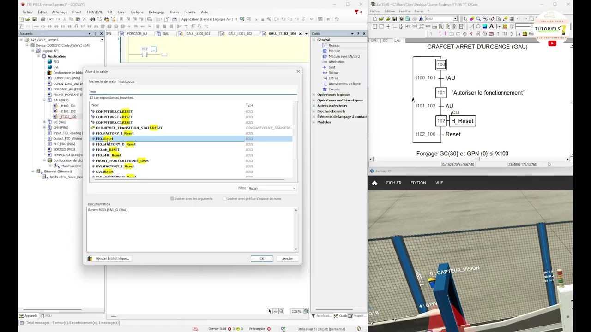The image size is (591, 332).
Task: Click the grid icon in EdiTSAB toolbar
Action: click(512, 19)
